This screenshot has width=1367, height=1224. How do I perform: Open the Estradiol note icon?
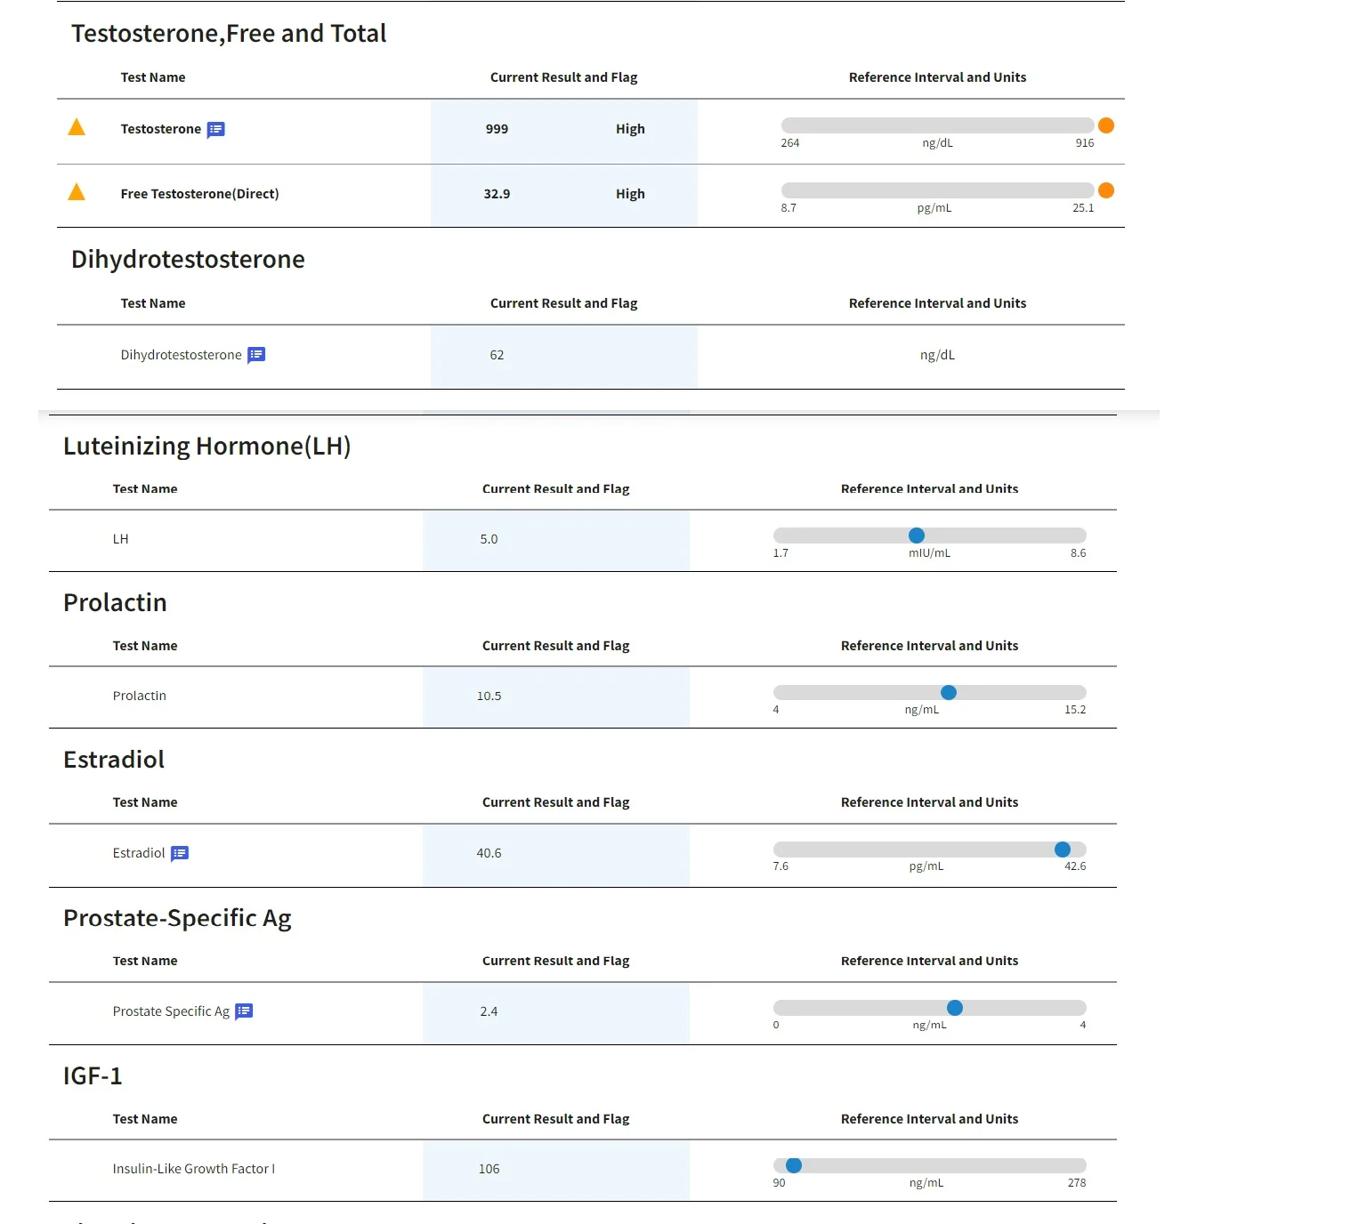(x=180, y=853)
